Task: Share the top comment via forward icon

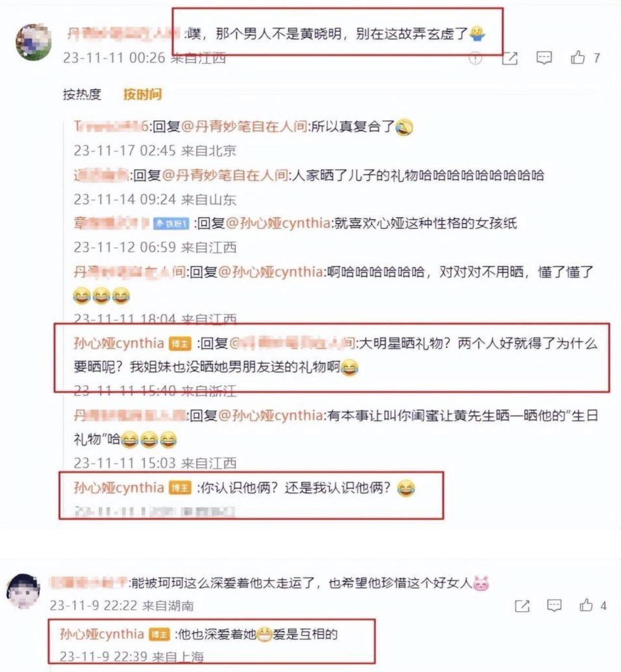Action: pos(510,58)
